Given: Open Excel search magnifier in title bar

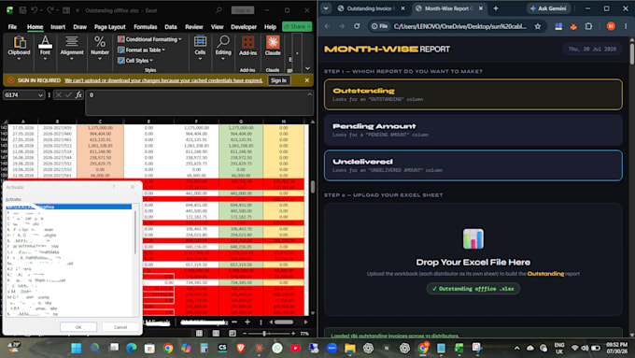Looking at the screenshot, I should [x=219, y=10].
